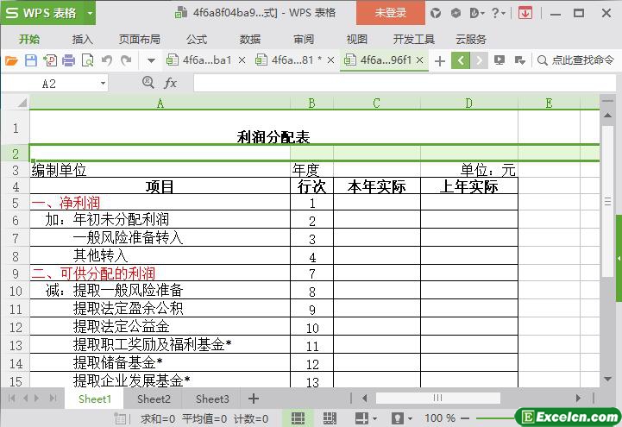Go to first sheet navigation arrow
Image resolution: width=622 pixels, height=427 pixels.
(x=11, y=398)
